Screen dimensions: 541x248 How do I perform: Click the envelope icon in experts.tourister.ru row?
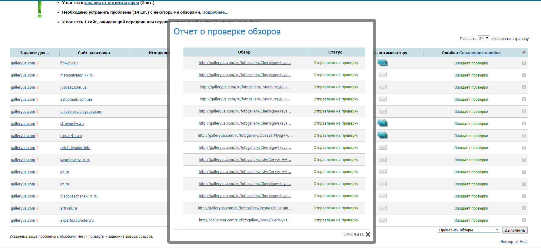tap(383, 220)
